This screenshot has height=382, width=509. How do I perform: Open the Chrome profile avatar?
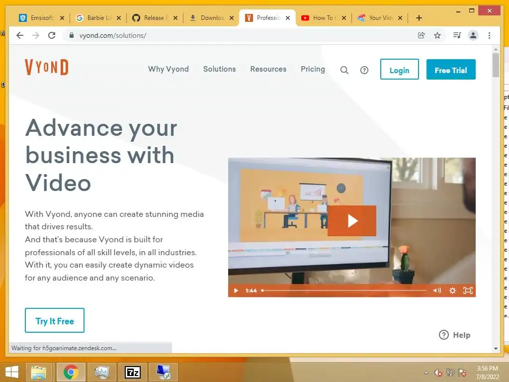tap(473, 35)
